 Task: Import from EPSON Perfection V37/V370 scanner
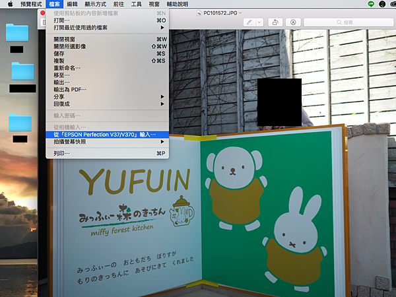pos(108,135)
